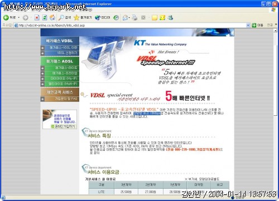Open the Back button history dropdown

pyautogui.click(x=19, y=18)
